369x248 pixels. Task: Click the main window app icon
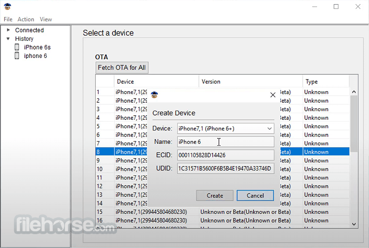7,6
